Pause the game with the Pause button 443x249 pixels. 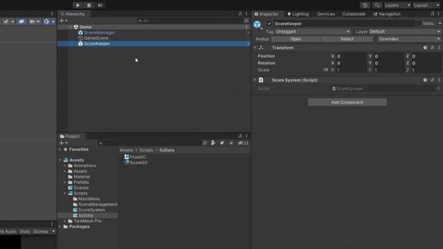[x=89, y=5]
